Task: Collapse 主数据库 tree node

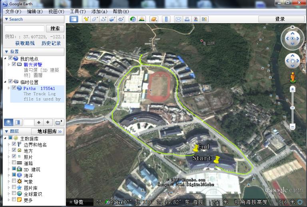Action: [5, 138]
